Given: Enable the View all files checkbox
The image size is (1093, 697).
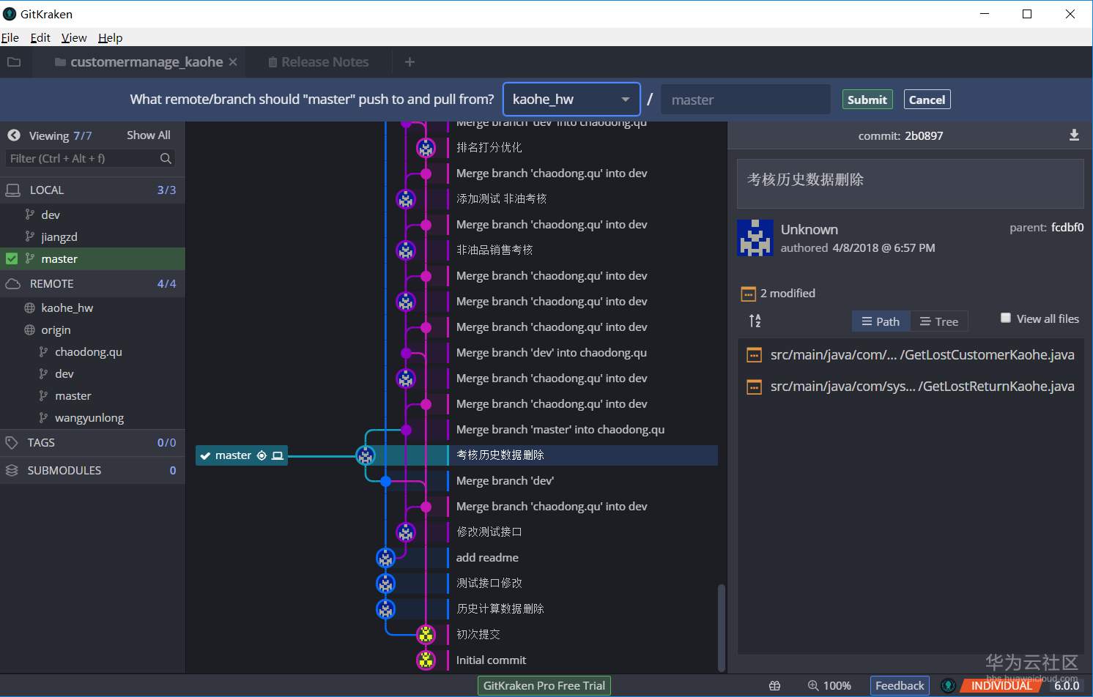Looking at the screenshot, I should coord(1006,318).
